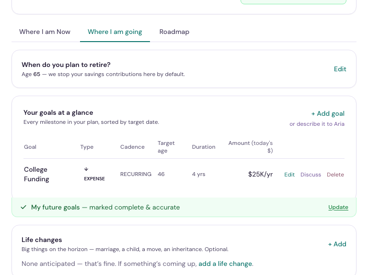Open the Roadmap tab
This screenshot has width=368, height=275.
point(174,32)
